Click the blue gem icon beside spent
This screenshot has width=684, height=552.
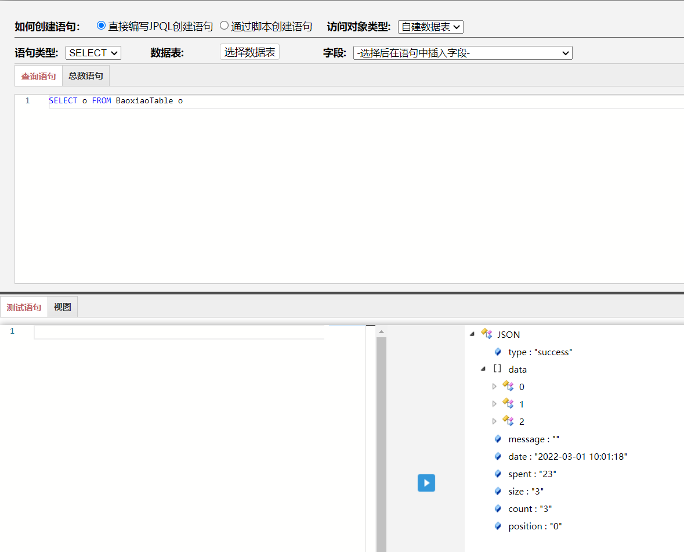pos(498,474)
